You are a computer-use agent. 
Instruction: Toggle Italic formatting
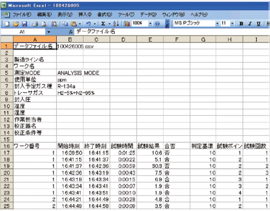pyautogui.click(x=250, y=24)
